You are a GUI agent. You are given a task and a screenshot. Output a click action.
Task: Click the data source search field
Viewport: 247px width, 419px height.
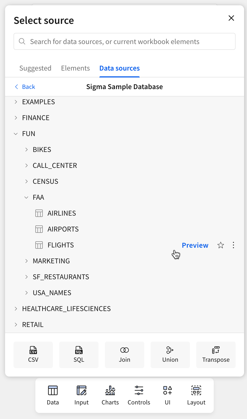(125, 42)
